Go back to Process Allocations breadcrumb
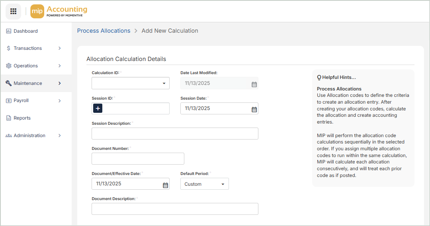 tap(104, 31)
